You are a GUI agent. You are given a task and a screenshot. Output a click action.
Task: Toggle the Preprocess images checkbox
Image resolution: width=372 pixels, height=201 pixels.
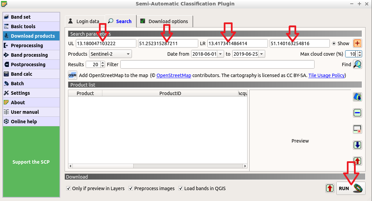131,188
